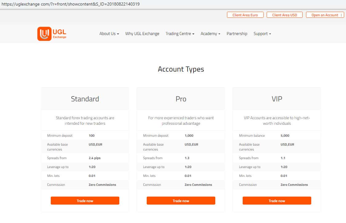Click Standard description about new traders
This screenshot has width=346, height=223.
point(85,120)
